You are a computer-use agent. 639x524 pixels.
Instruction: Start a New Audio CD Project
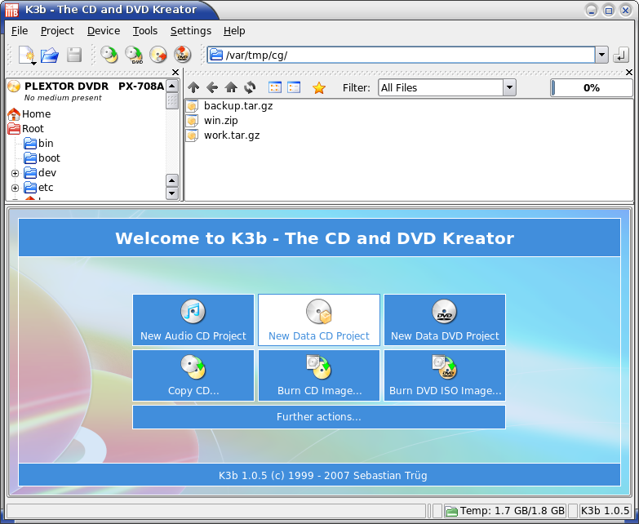pos(193,320)
